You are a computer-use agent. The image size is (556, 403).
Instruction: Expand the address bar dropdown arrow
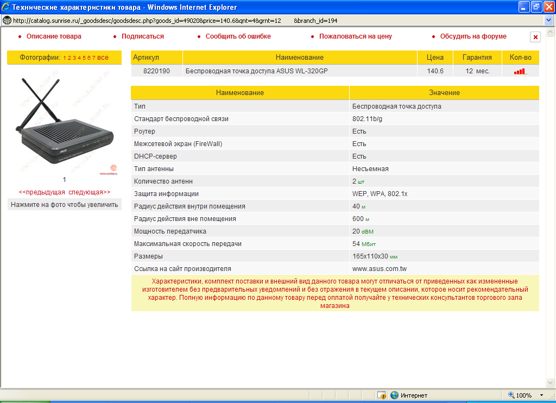tap(548, 21)
